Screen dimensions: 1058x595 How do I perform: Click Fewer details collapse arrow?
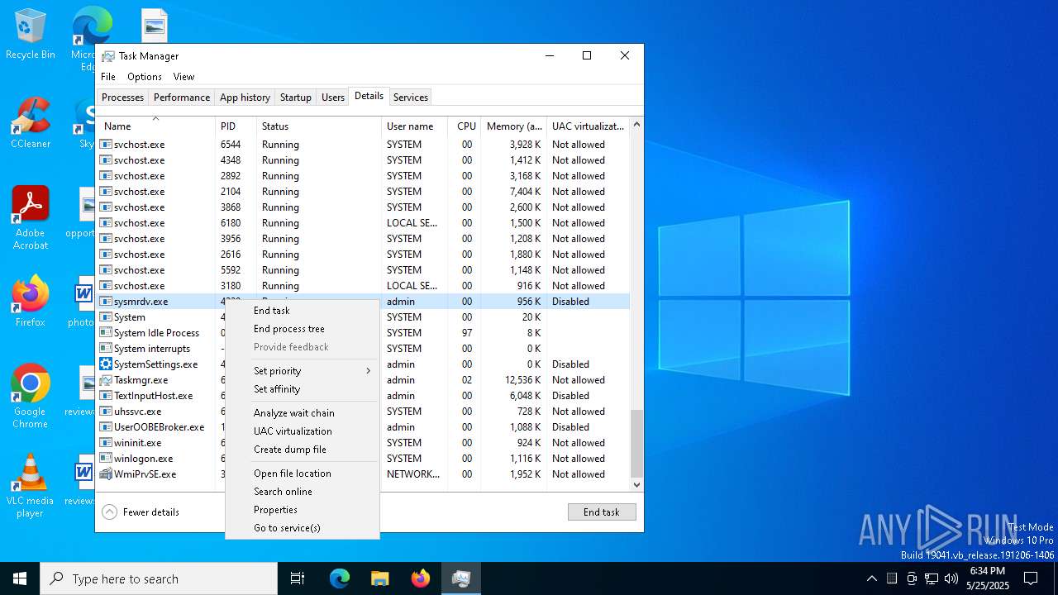[x=110, y=512]
